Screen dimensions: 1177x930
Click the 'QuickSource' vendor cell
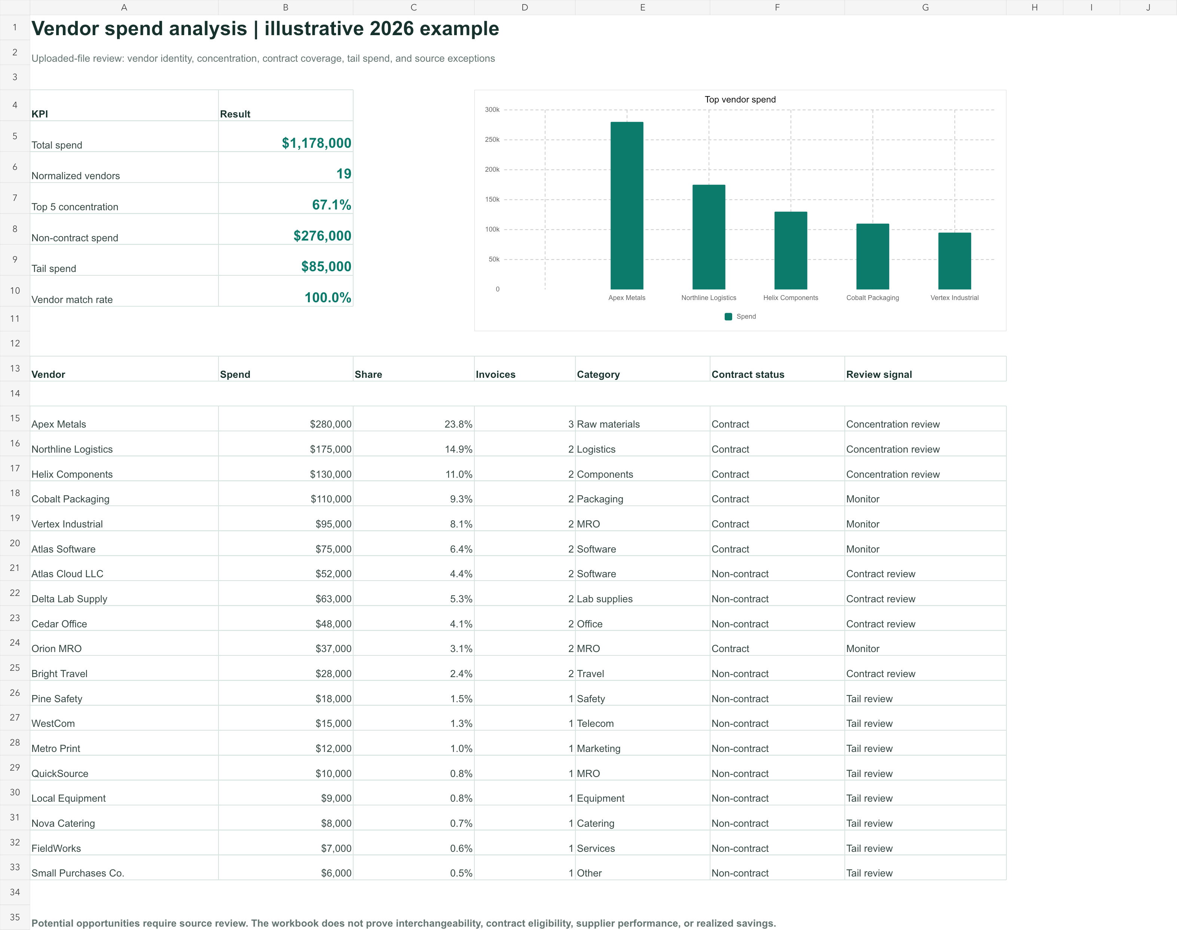pos(124,768)
